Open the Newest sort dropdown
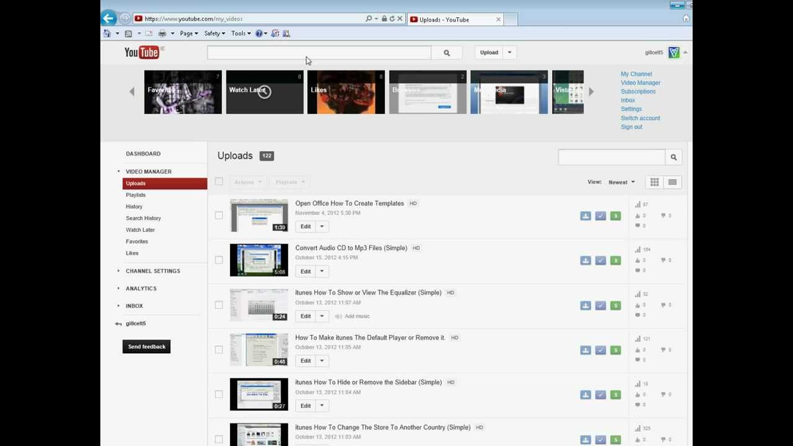This screenshot has height=446, width=793. pyautogui.click(x=621, y=181)
